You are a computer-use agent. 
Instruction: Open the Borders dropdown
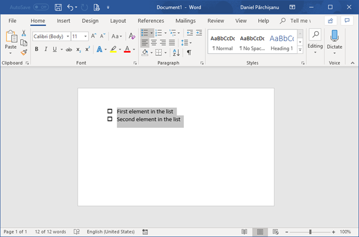166,53
